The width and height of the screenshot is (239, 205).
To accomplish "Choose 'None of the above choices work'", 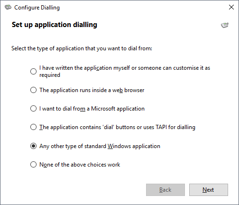I will 33,164.
